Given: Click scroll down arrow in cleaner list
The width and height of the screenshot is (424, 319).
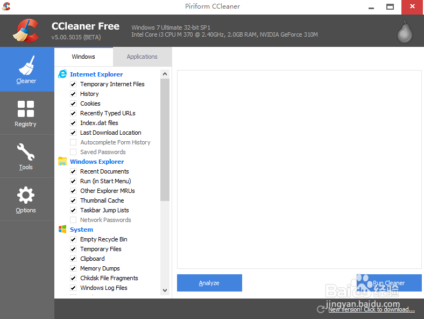Looking at the screenshot, I should [x=165, y=290].
